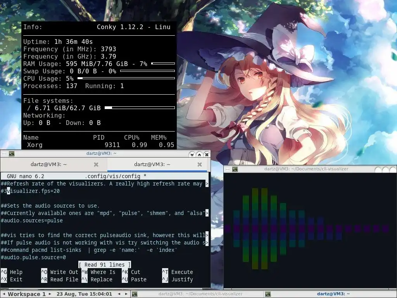
Task: Open window menu icon of nano terminal
Action: 12,154
